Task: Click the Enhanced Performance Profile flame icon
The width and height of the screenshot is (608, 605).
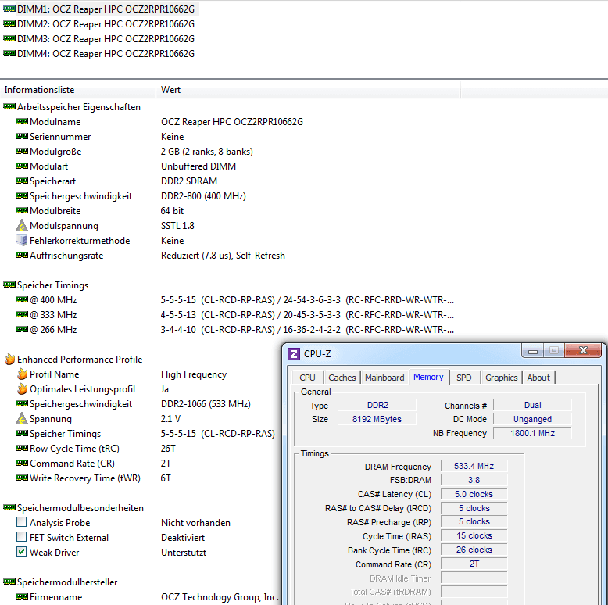Action: pyautogui.click(x=9, y=359)
